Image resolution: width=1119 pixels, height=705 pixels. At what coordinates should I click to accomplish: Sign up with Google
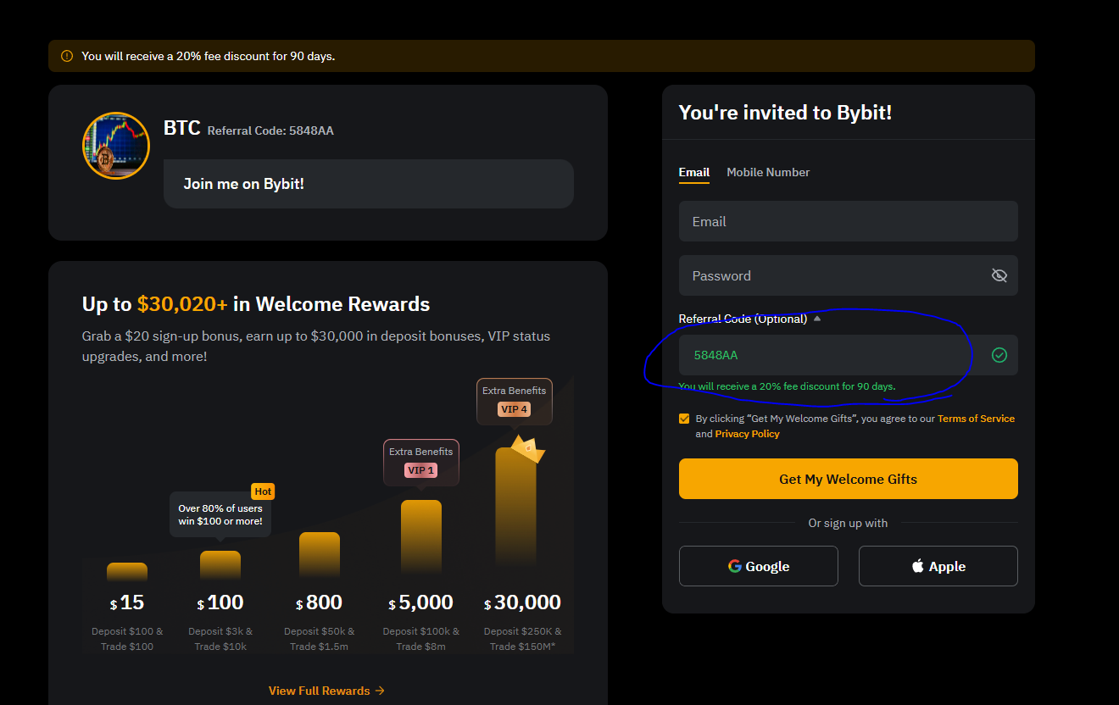point(758,566)
